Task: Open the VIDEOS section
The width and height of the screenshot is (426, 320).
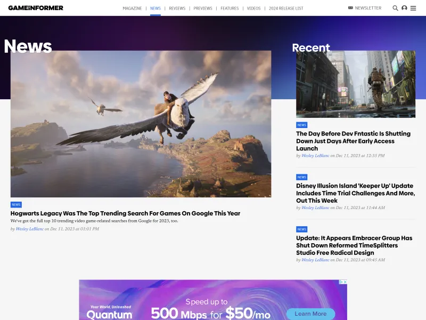Action: (254, 8)
